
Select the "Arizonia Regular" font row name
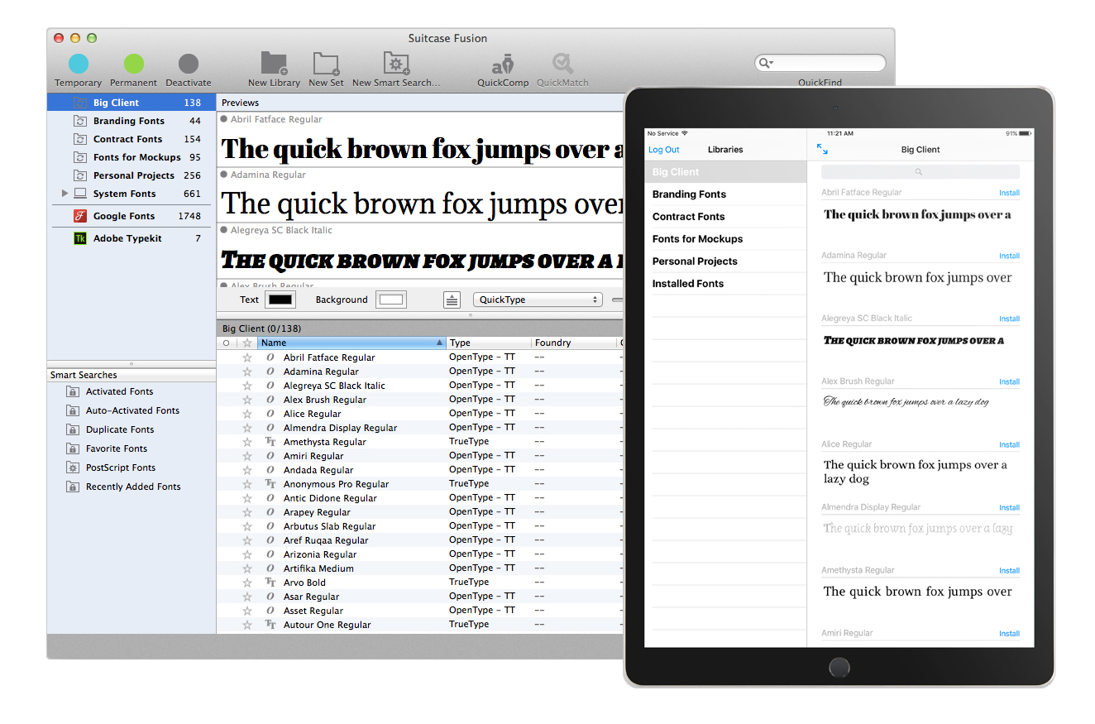320,554
